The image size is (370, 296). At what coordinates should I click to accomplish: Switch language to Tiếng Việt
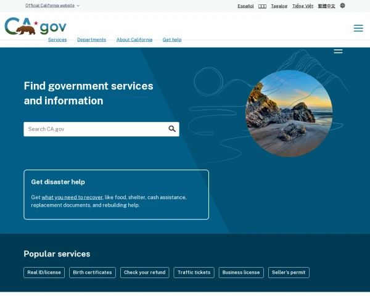point(303,6)
